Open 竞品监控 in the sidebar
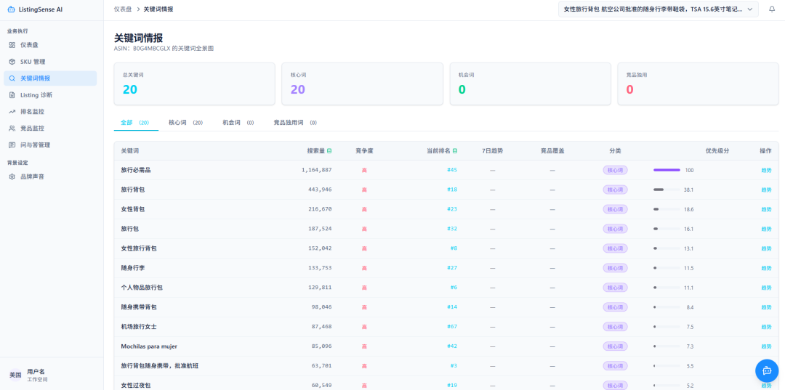 click(50, 129)
